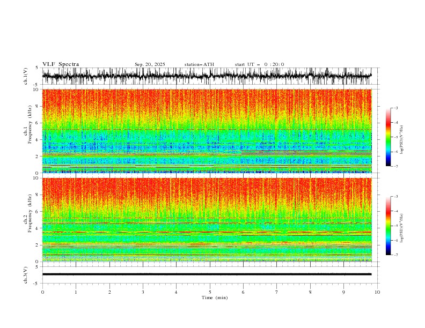
Task: Click the ch.2 spectrogram color scale bar
Action: click(x=388, y=226)
